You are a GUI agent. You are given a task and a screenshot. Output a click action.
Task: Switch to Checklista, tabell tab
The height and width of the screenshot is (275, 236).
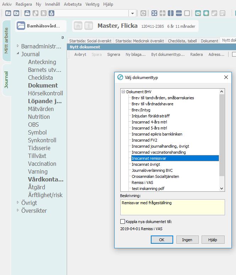pyautogui.click(x=182, y=41)
